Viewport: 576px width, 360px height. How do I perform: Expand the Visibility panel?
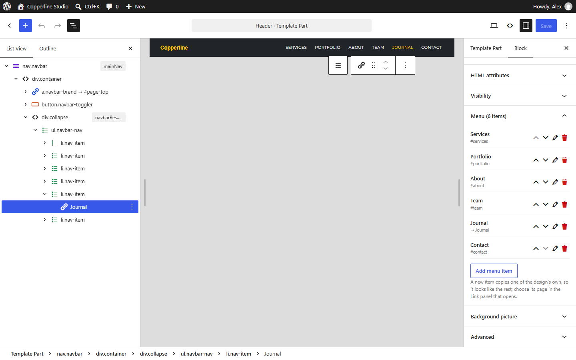pyautogui.click(x=520, y=96)
